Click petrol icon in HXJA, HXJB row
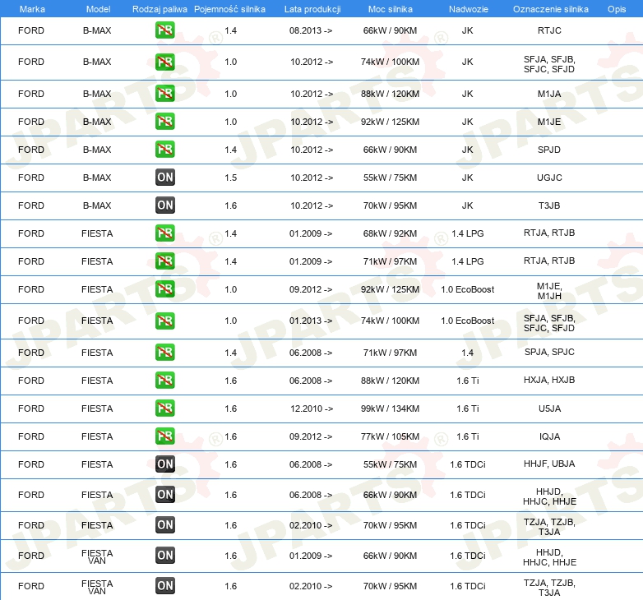643x600 pixels. point(165,381)
